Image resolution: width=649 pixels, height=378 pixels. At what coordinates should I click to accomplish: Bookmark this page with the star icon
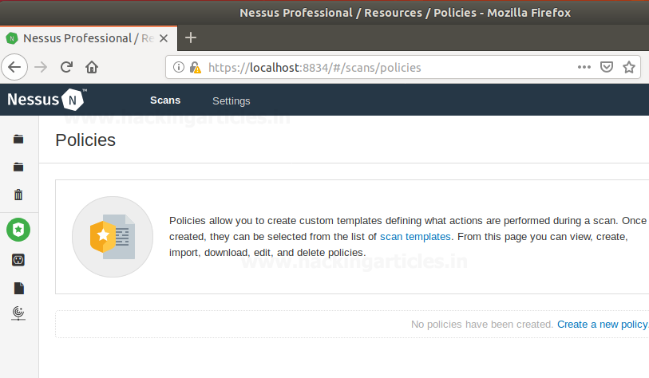[629, 68]
